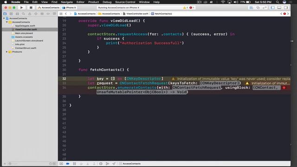
Task: Toggle the Navigator panel visibility
Action: [x=272, y=7]
